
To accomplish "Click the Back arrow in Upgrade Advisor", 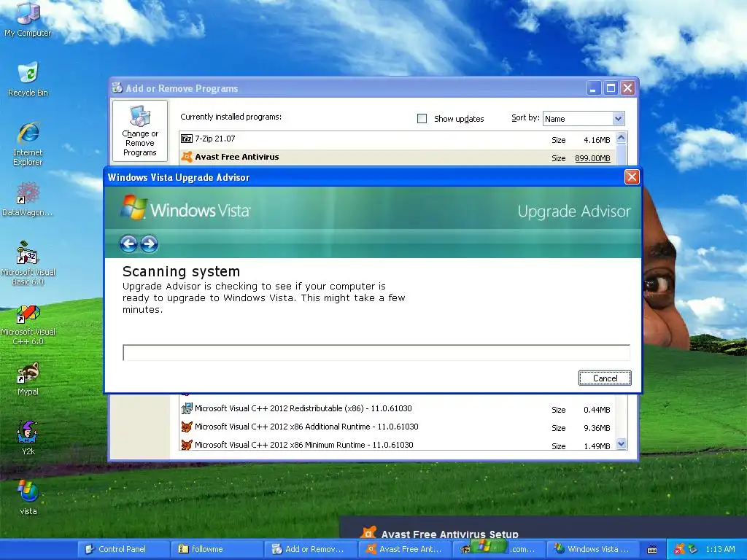I will pyautogui.click(x=128, y=244).
